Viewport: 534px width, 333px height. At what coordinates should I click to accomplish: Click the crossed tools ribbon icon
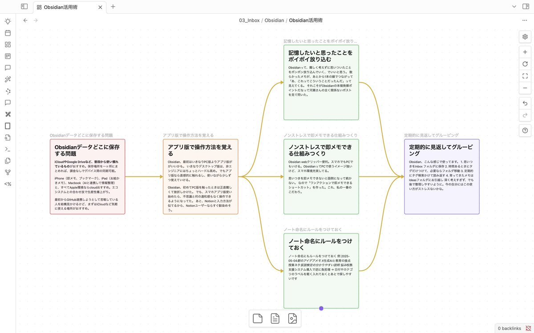8,114
